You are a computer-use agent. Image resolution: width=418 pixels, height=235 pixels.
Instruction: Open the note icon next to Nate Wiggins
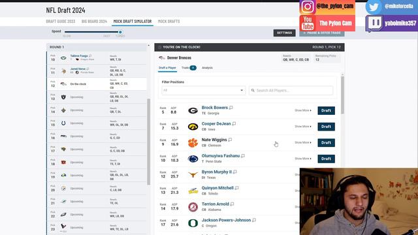(x=230, y=140)
